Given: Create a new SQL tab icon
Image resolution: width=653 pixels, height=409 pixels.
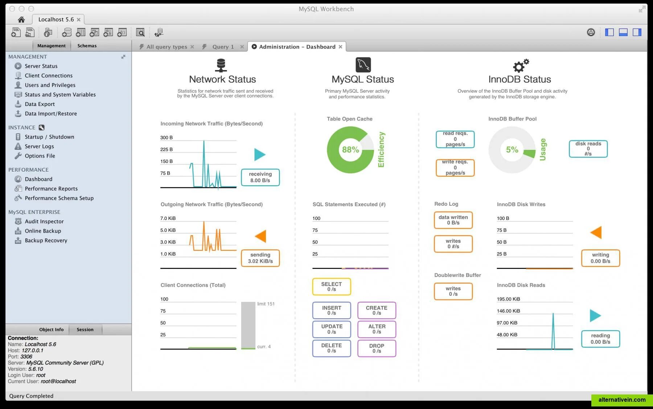Looking at the screenshot, I should click(16, 33).
